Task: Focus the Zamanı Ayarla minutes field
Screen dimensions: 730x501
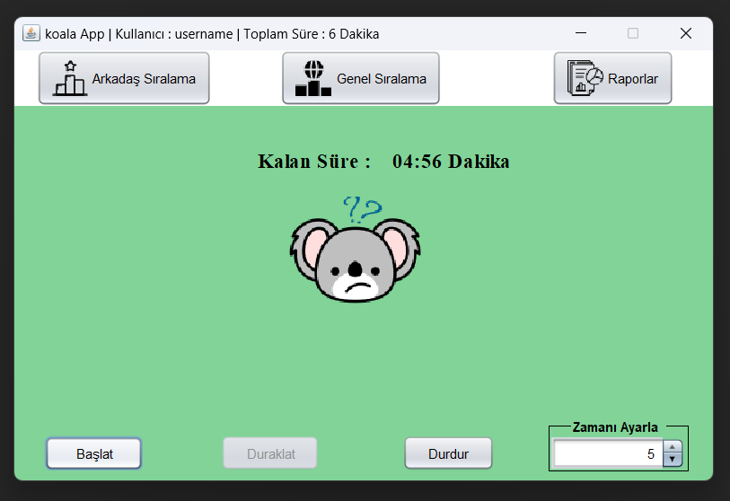Action: point(609,453)
